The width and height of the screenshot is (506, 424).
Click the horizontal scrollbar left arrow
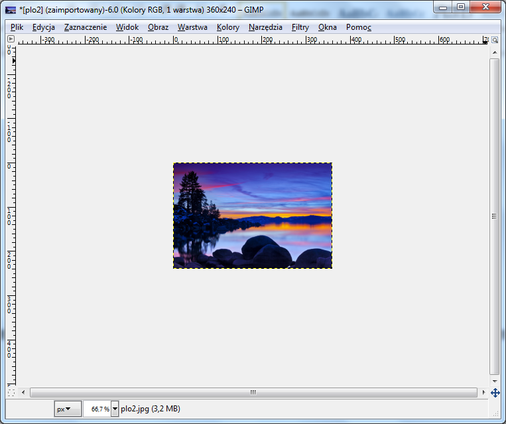tap(23, 392)
